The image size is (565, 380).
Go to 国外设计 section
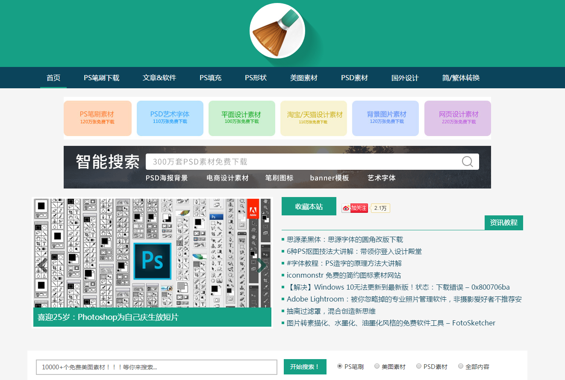click(405, 78)
